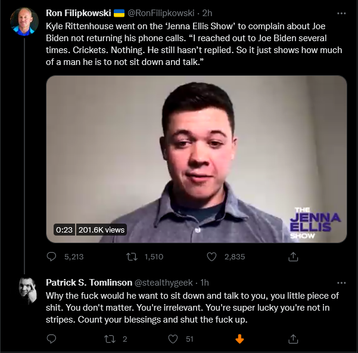
Task: Open the 2h timestamp of the tweet
Action: click(x=207, y=13)
